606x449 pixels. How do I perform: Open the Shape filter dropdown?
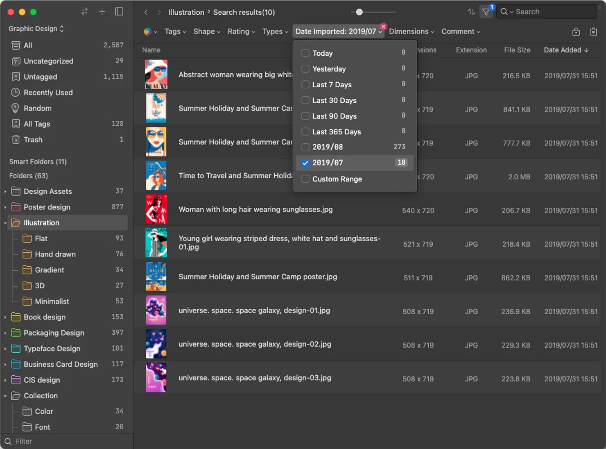coord(207,32)
